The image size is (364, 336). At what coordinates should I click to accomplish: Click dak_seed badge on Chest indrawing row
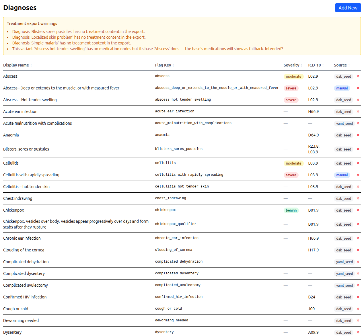[344, 199]
